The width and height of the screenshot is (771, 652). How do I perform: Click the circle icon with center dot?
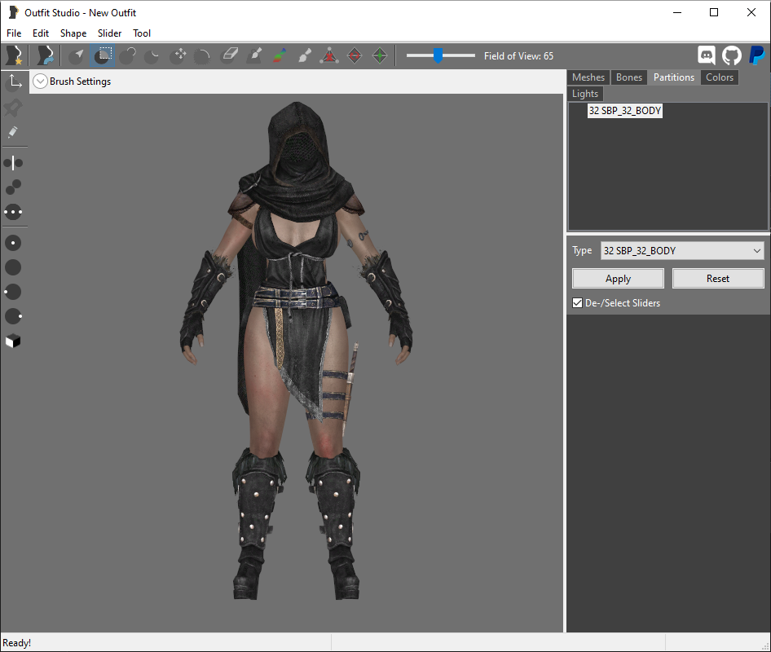[x=13, y=243]
